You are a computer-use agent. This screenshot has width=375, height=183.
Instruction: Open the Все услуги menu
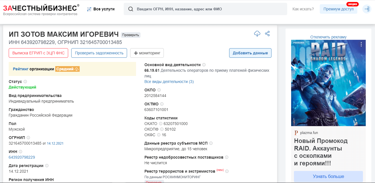point(101,9)
